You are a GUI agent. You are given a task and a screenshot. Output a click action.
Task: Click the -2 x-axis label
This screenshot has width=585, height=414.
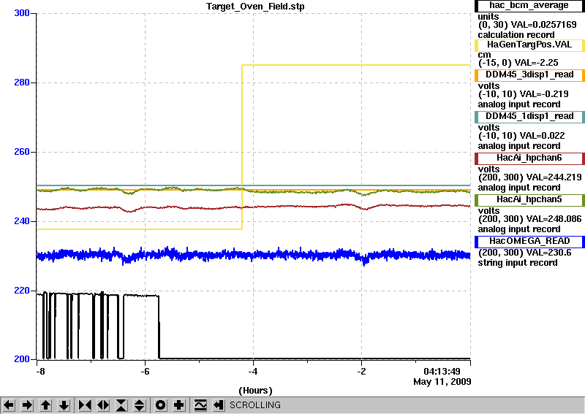(x=361, y=372)
